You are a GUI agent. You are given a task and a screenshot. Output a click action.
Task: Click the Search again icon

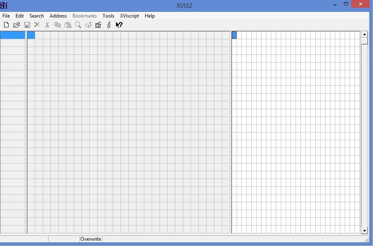[89, 25]
